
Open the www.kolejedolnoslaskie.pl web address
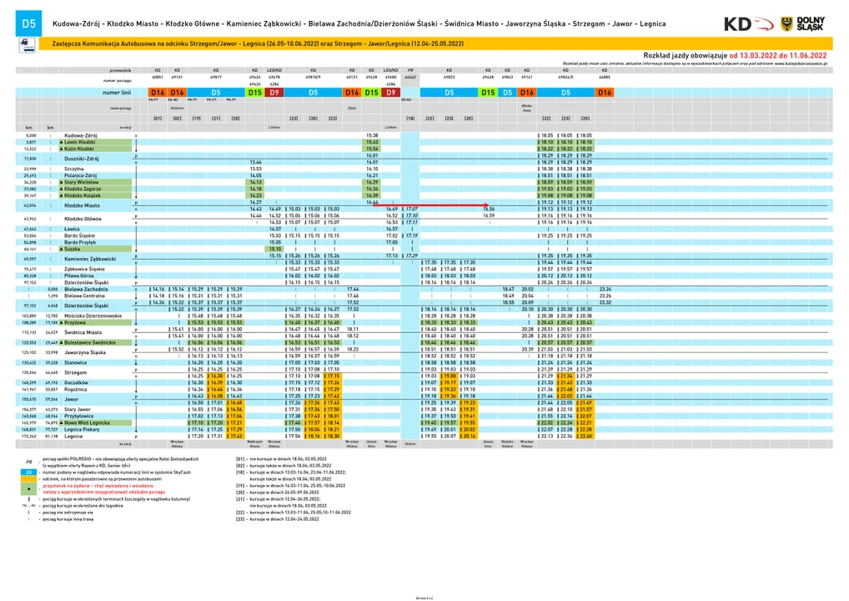click(x=801, y=63)
